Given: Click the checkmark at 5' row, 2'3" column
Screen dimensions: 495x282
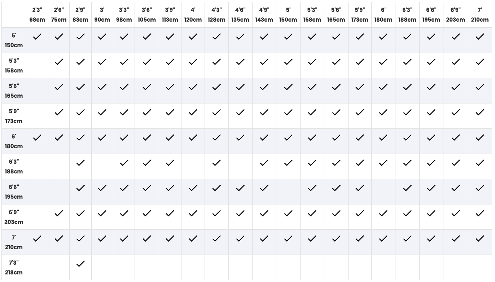Looking at the screenshot, I should (37, 36).
